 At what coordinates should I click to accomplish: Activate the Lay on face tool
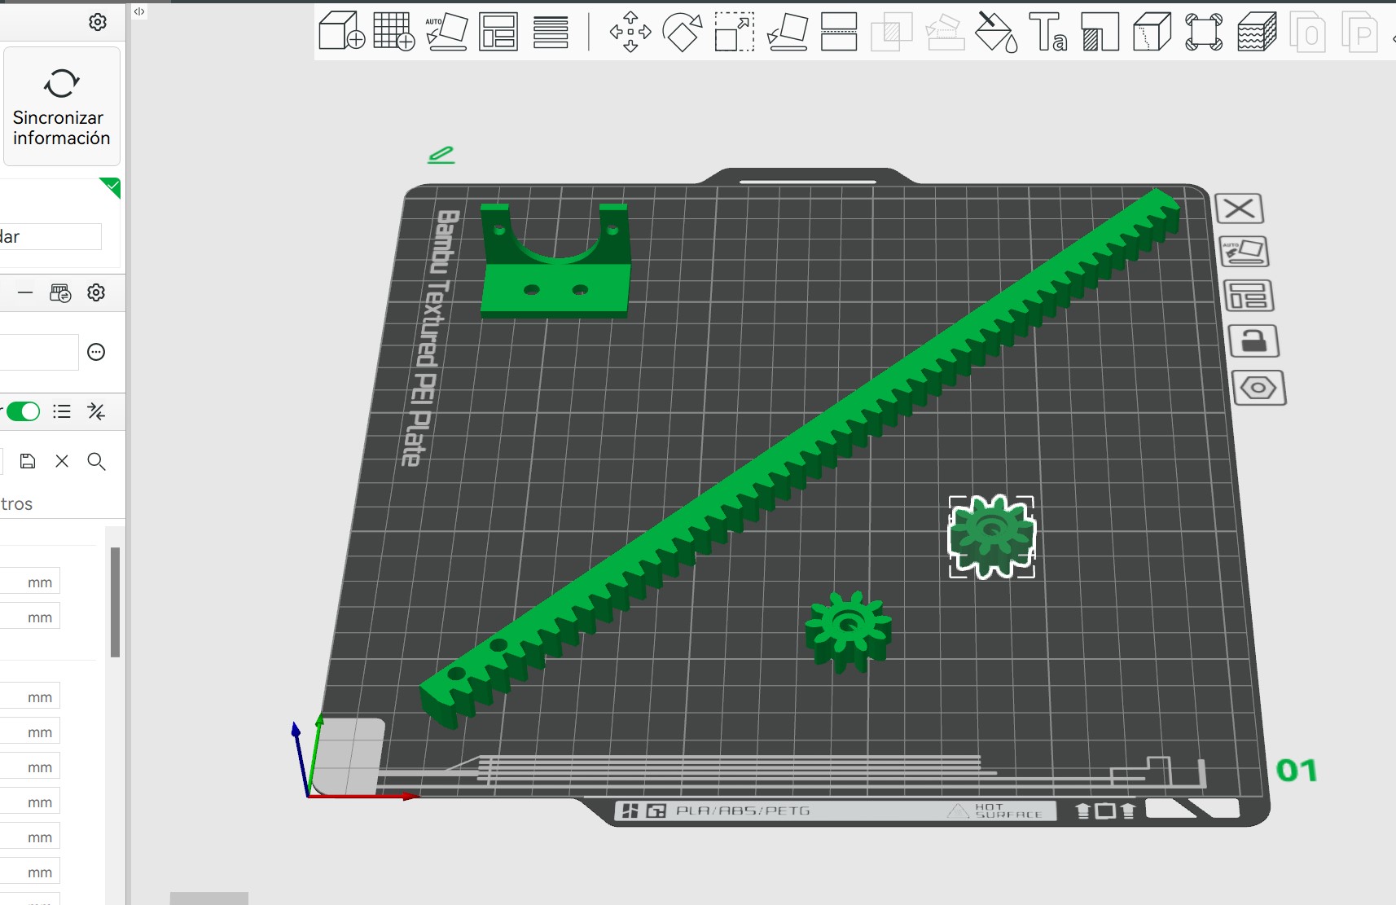788,32
